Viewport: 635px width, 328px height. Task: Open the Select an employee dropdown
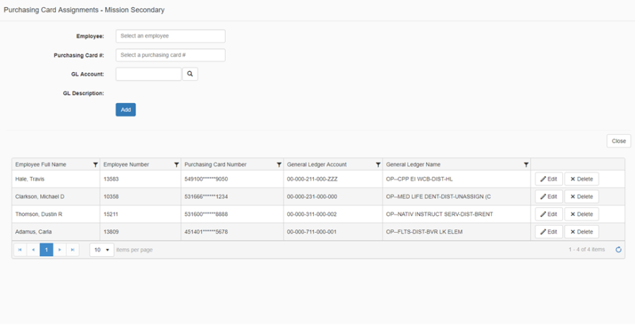(x=170, y=36)
